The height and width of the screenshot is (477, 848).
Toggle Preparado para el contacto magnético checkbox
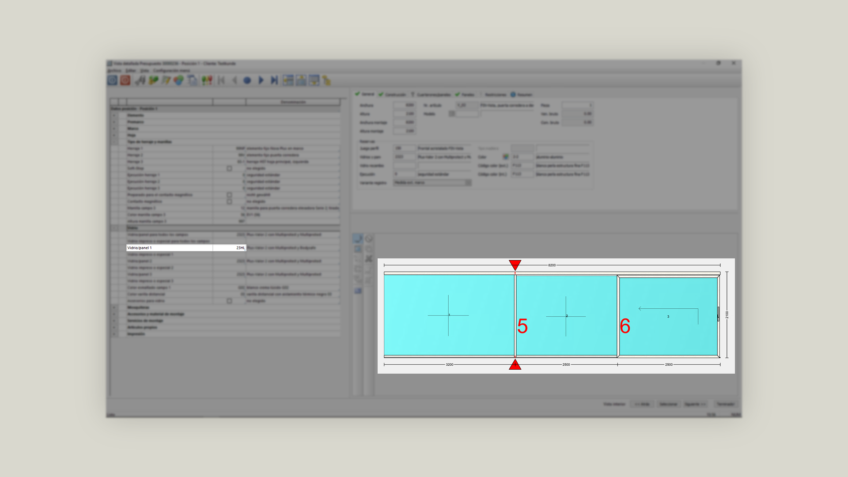229,195
